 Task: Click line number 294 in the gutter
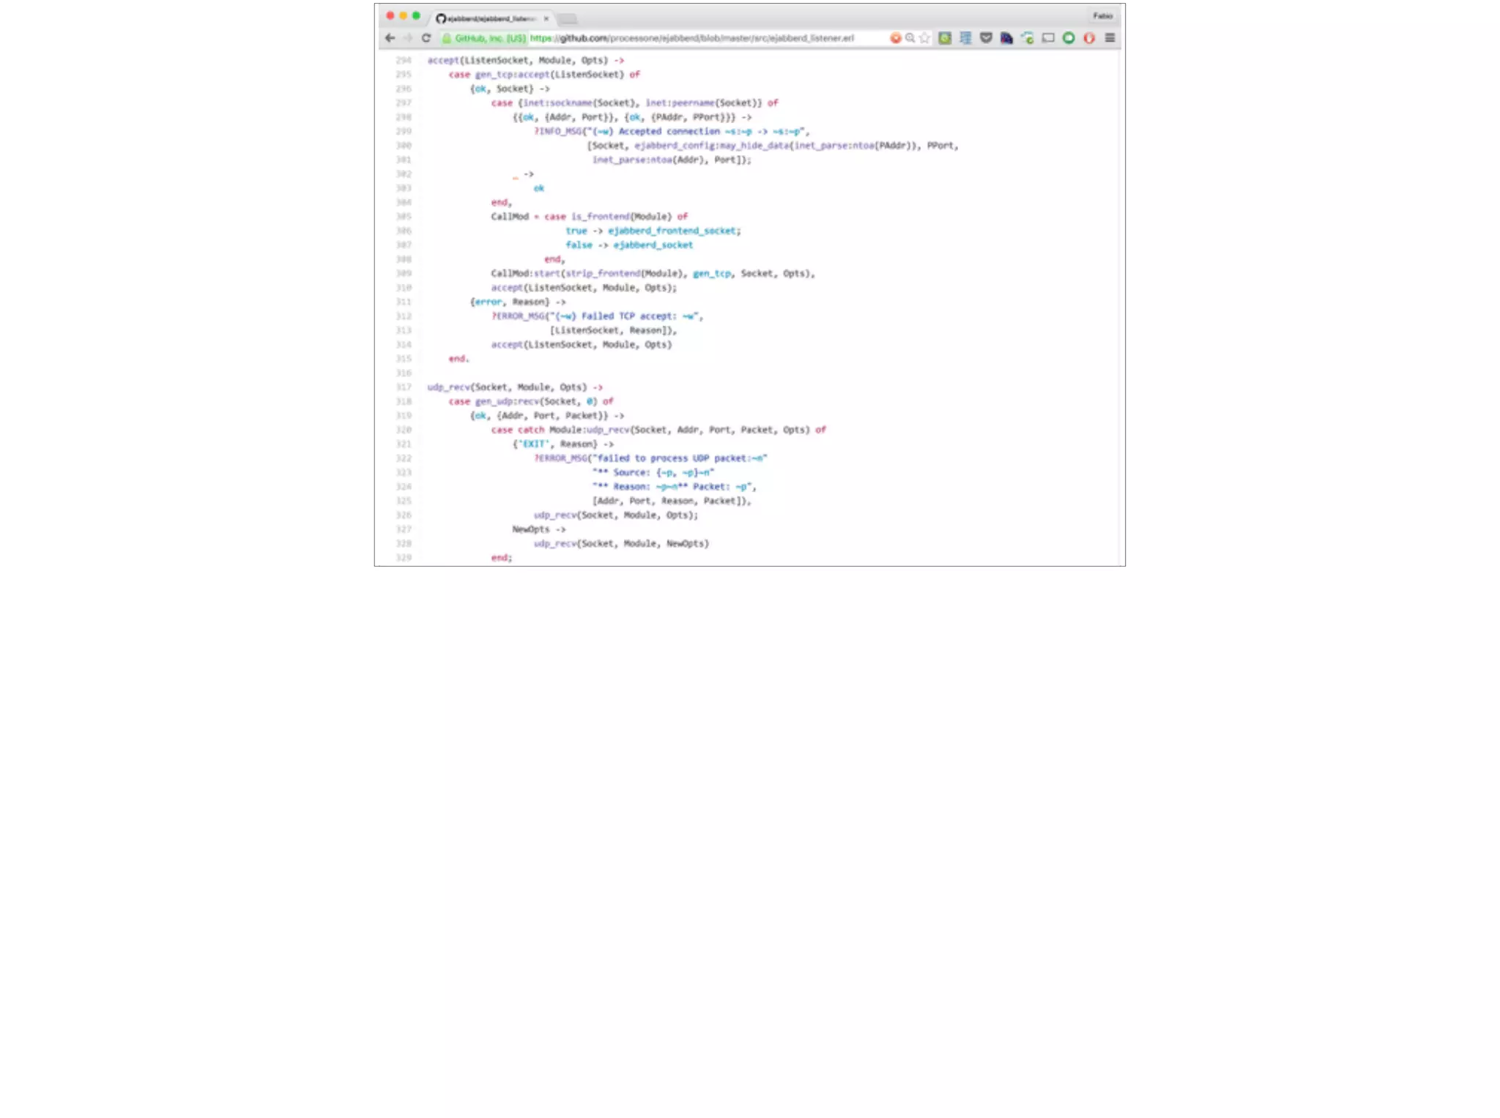(404, 61)
